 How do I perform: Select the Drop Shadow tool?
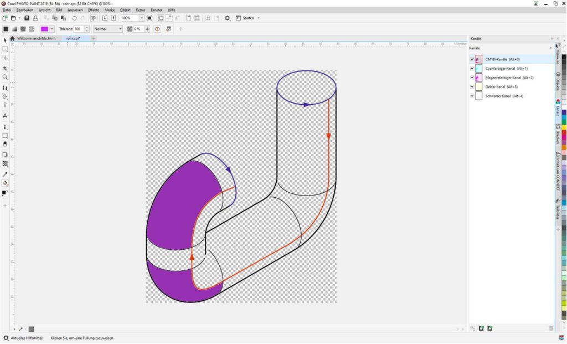[x=5, y=155]
